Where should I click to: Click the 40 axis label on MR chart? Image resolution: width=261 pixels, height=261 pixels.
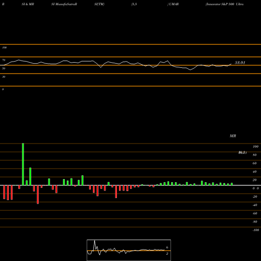pyautogui.click(x=254, y=172)
